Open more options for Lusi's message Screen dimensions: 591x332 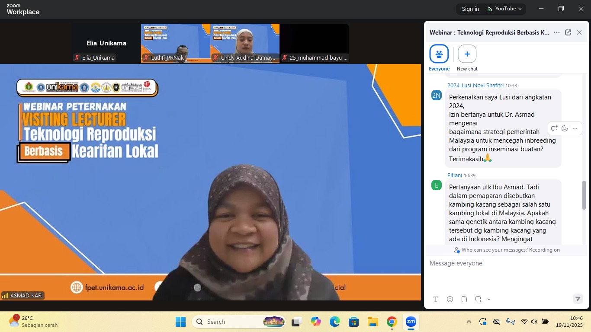(x=575, y=128)
